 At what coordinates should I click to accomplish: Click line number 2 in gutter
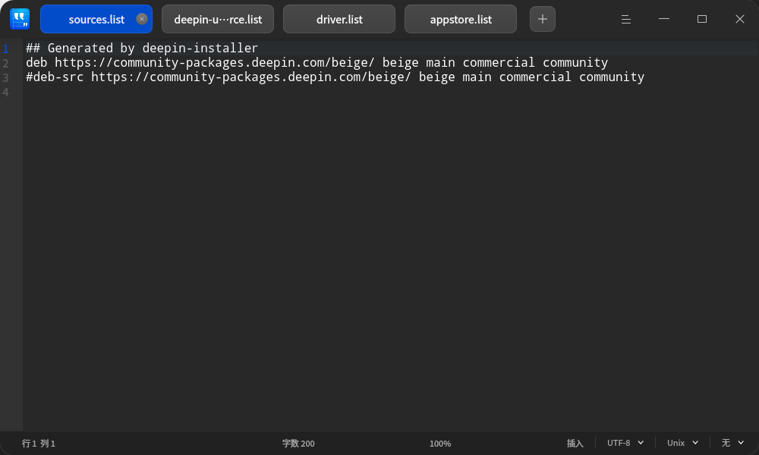tap(6, 63)
